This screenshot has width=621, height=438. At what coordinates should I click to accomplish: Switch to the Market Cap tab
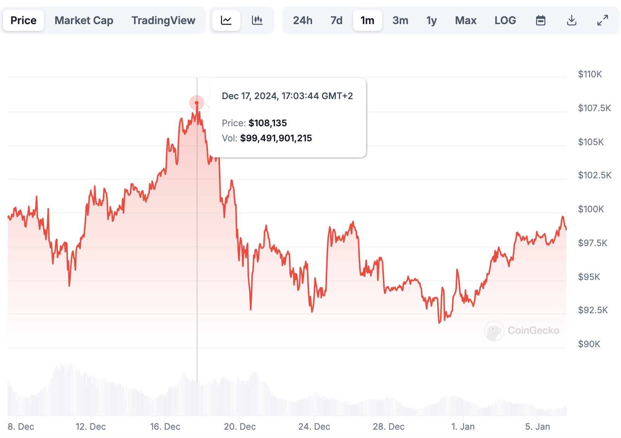point(84,20)
